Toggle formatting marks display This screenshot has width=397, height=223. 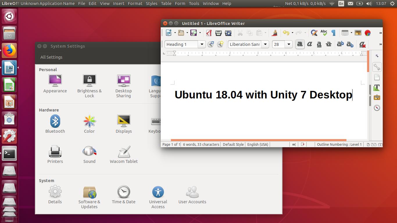(x=333, y=33)
